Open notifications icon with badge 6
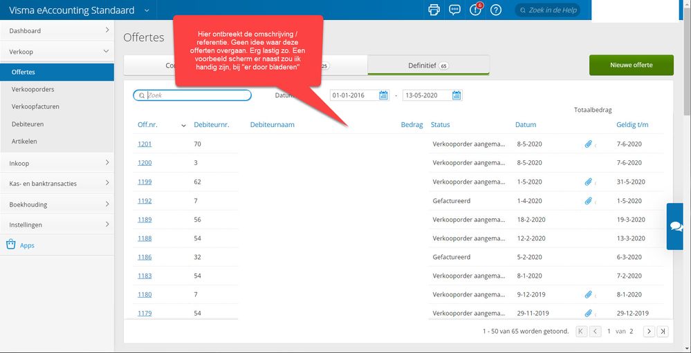Viewport: 691px width, 353px height. click(x=475, y=9)
